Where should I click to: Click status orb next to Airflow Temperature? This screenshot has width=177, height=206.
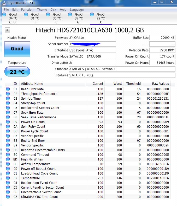pos(8,164)
